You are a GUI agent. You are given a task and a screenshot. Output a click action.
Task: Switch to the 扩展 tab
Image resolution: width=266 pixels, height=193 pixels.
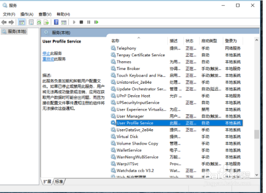(x=47, y=181)
